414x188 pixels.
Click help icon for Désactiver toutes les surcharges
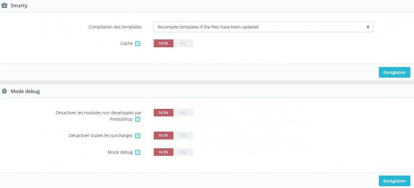(x=138, y=136)
